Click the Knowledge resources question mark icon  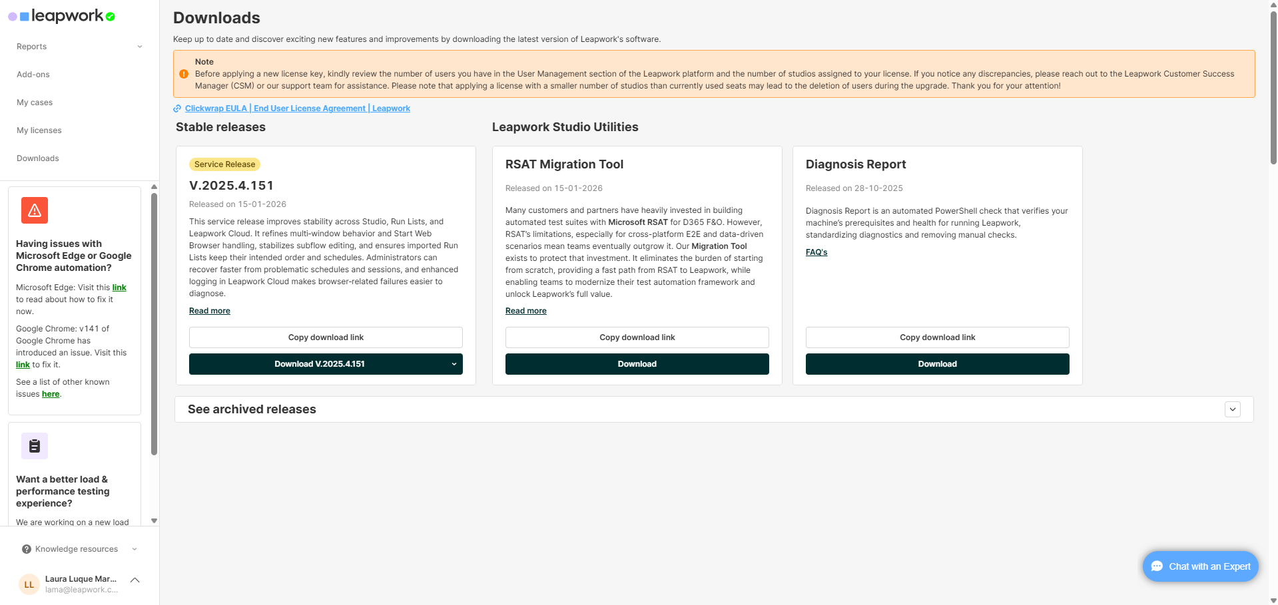click(27, 549)
